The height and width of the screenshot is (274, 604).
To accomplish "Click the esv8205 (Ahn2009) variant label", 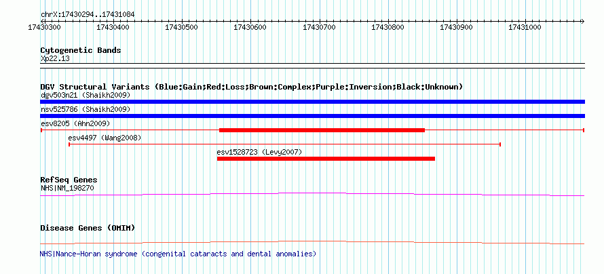I will click(x=75, y=123).
